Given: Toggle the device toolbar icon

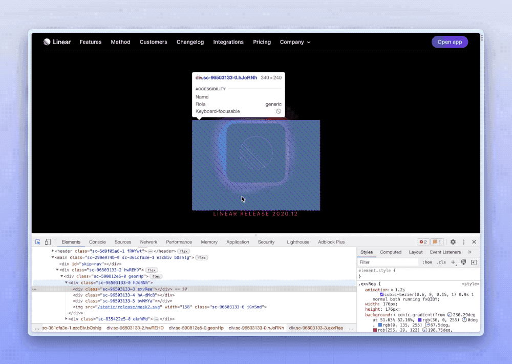Looking at the screenshot, I should coord(48,242).
